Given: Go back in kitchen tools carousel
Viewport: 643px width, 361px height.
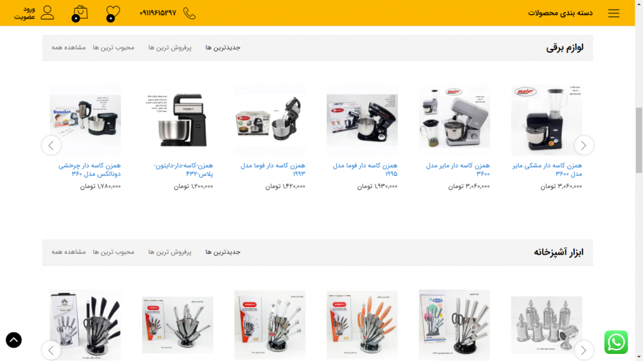Looking at the screenshot, I should (51, 350).
